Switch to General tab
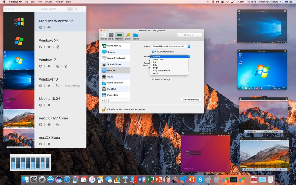 click(103, 36)
